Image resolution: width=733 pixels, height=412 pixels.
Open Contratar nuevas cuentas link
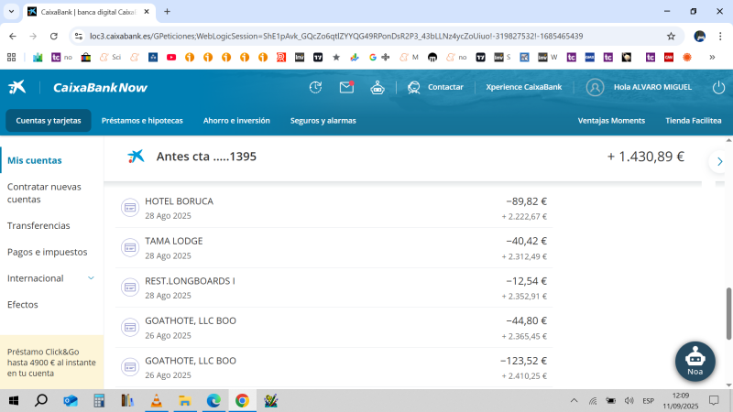tap(44, 193)
